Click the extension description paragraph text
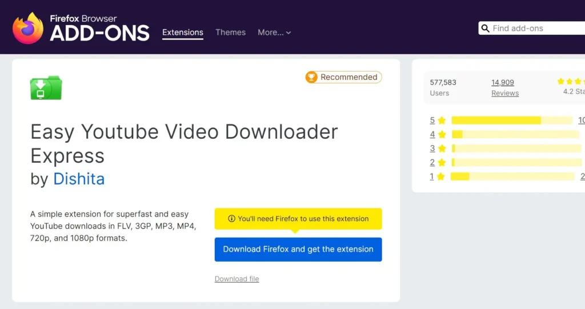Viewport: 585px width, 309px height. coord(113,226)
